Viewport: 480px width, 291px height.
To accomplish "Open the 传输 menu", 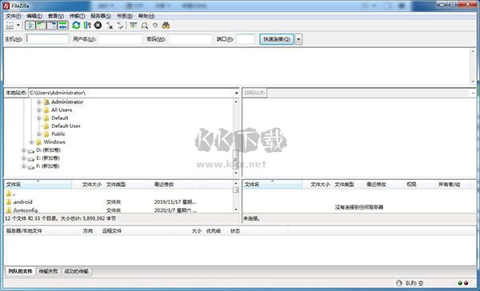I will tap(77, 16).
